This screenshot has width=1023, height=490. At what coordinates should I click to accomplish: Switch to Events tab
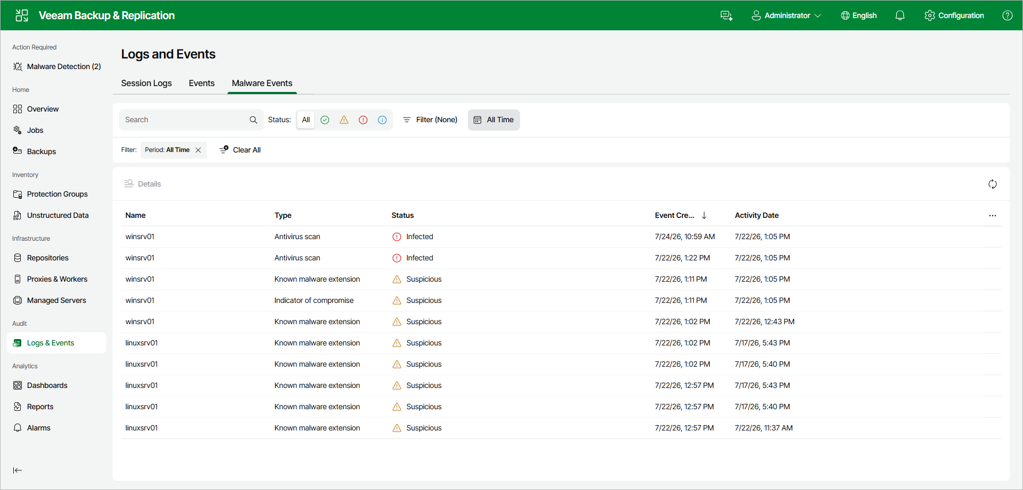[202, 83]
